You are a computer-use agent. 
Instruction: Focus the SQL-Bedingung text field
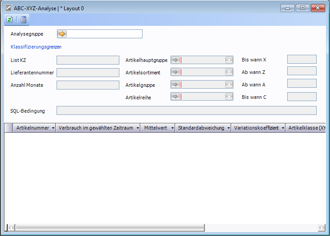pos(186,110)
